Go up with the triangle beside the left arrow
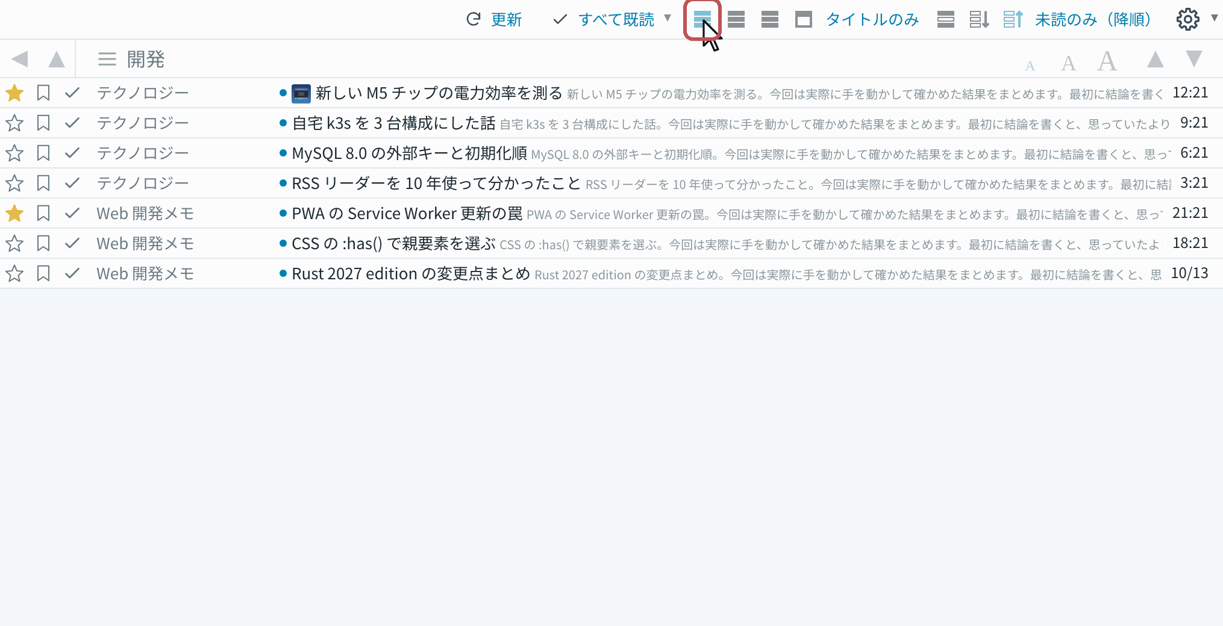The width and height of the screenshot is (1223, 626). click(57, 59)
